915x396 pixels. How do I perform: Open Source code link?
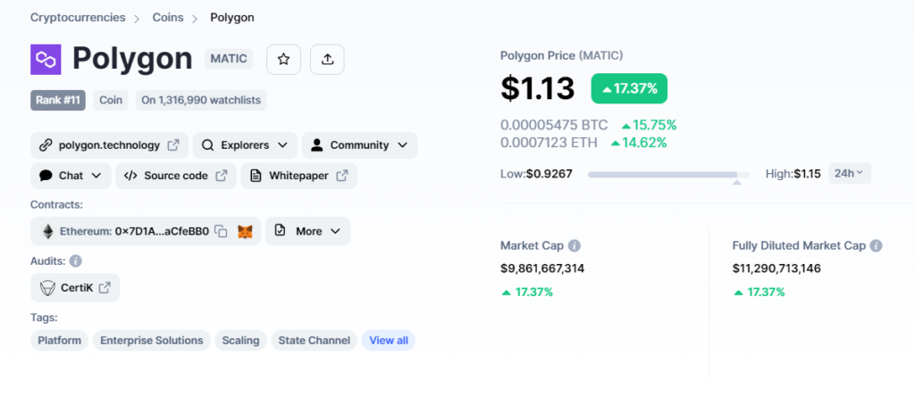[176, 176]
